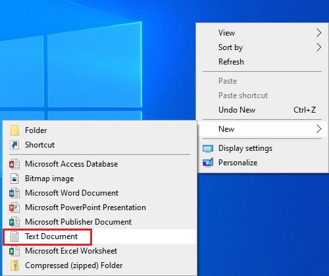Create a new Folder
Screen dimensions: 329x276
tap(99, 130)
